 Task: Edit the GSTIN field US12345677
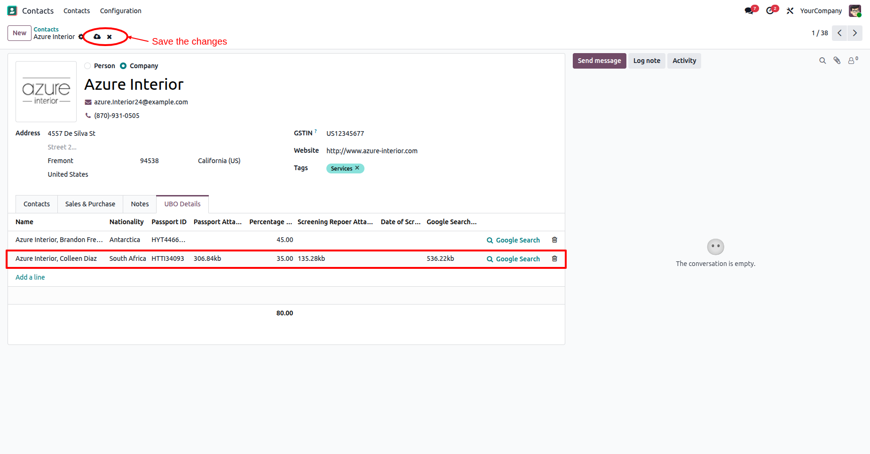click(x=345, y=133)
